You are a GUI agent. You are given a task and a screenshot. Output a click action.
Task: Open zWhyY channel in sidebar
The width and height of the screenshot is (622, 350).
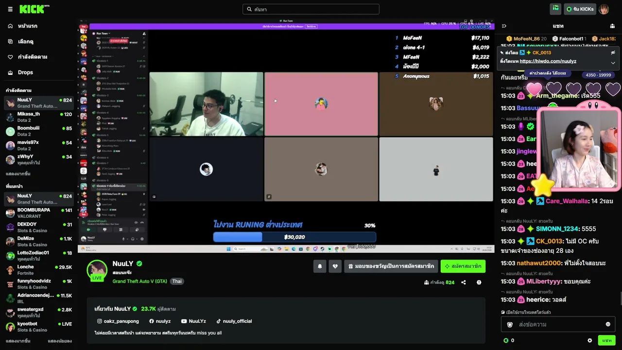pos(39,159)
